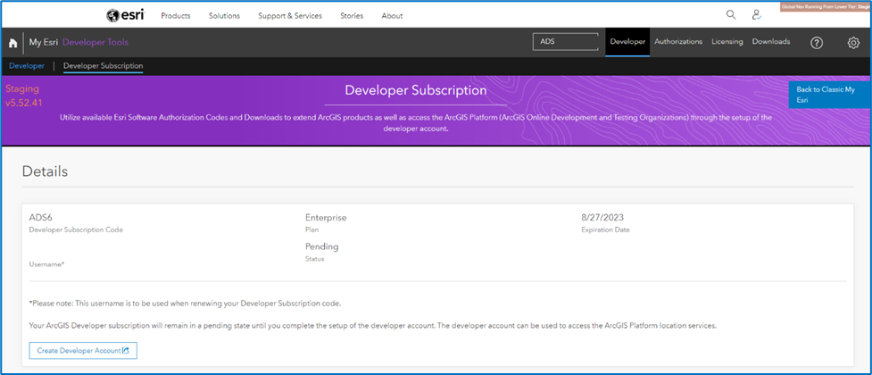872x375 pixels.
Task: Select the Developer Subscription sub-tab
Action: click(103, 65)
